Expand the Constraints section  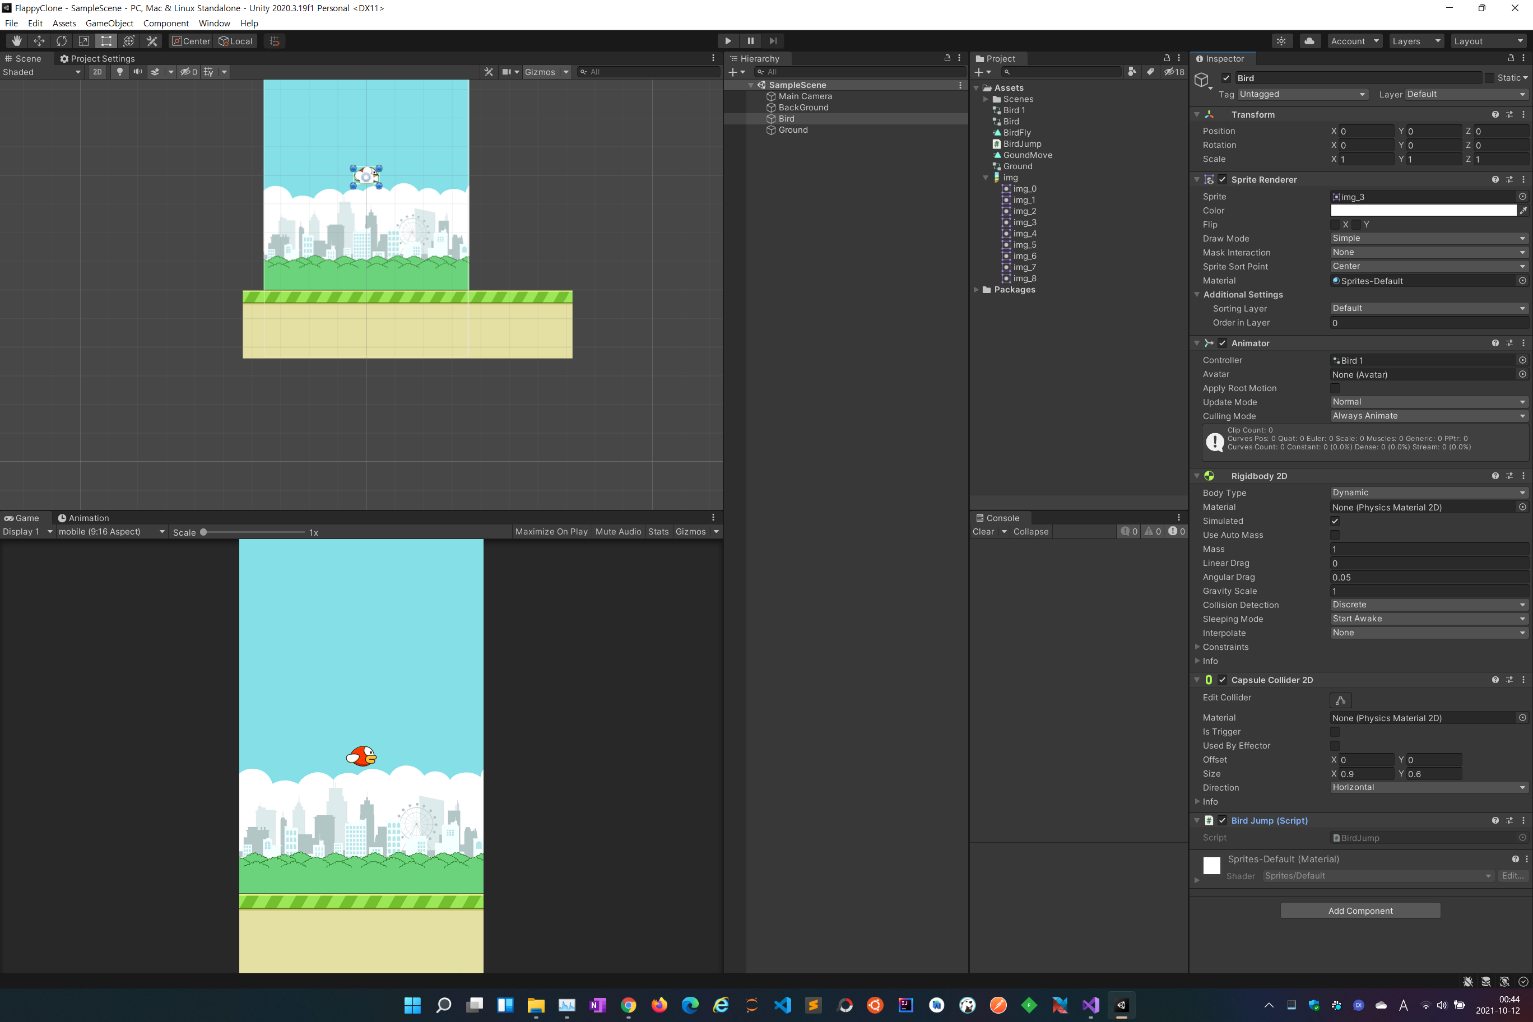pyautogui.click(x=1225, y=647)
